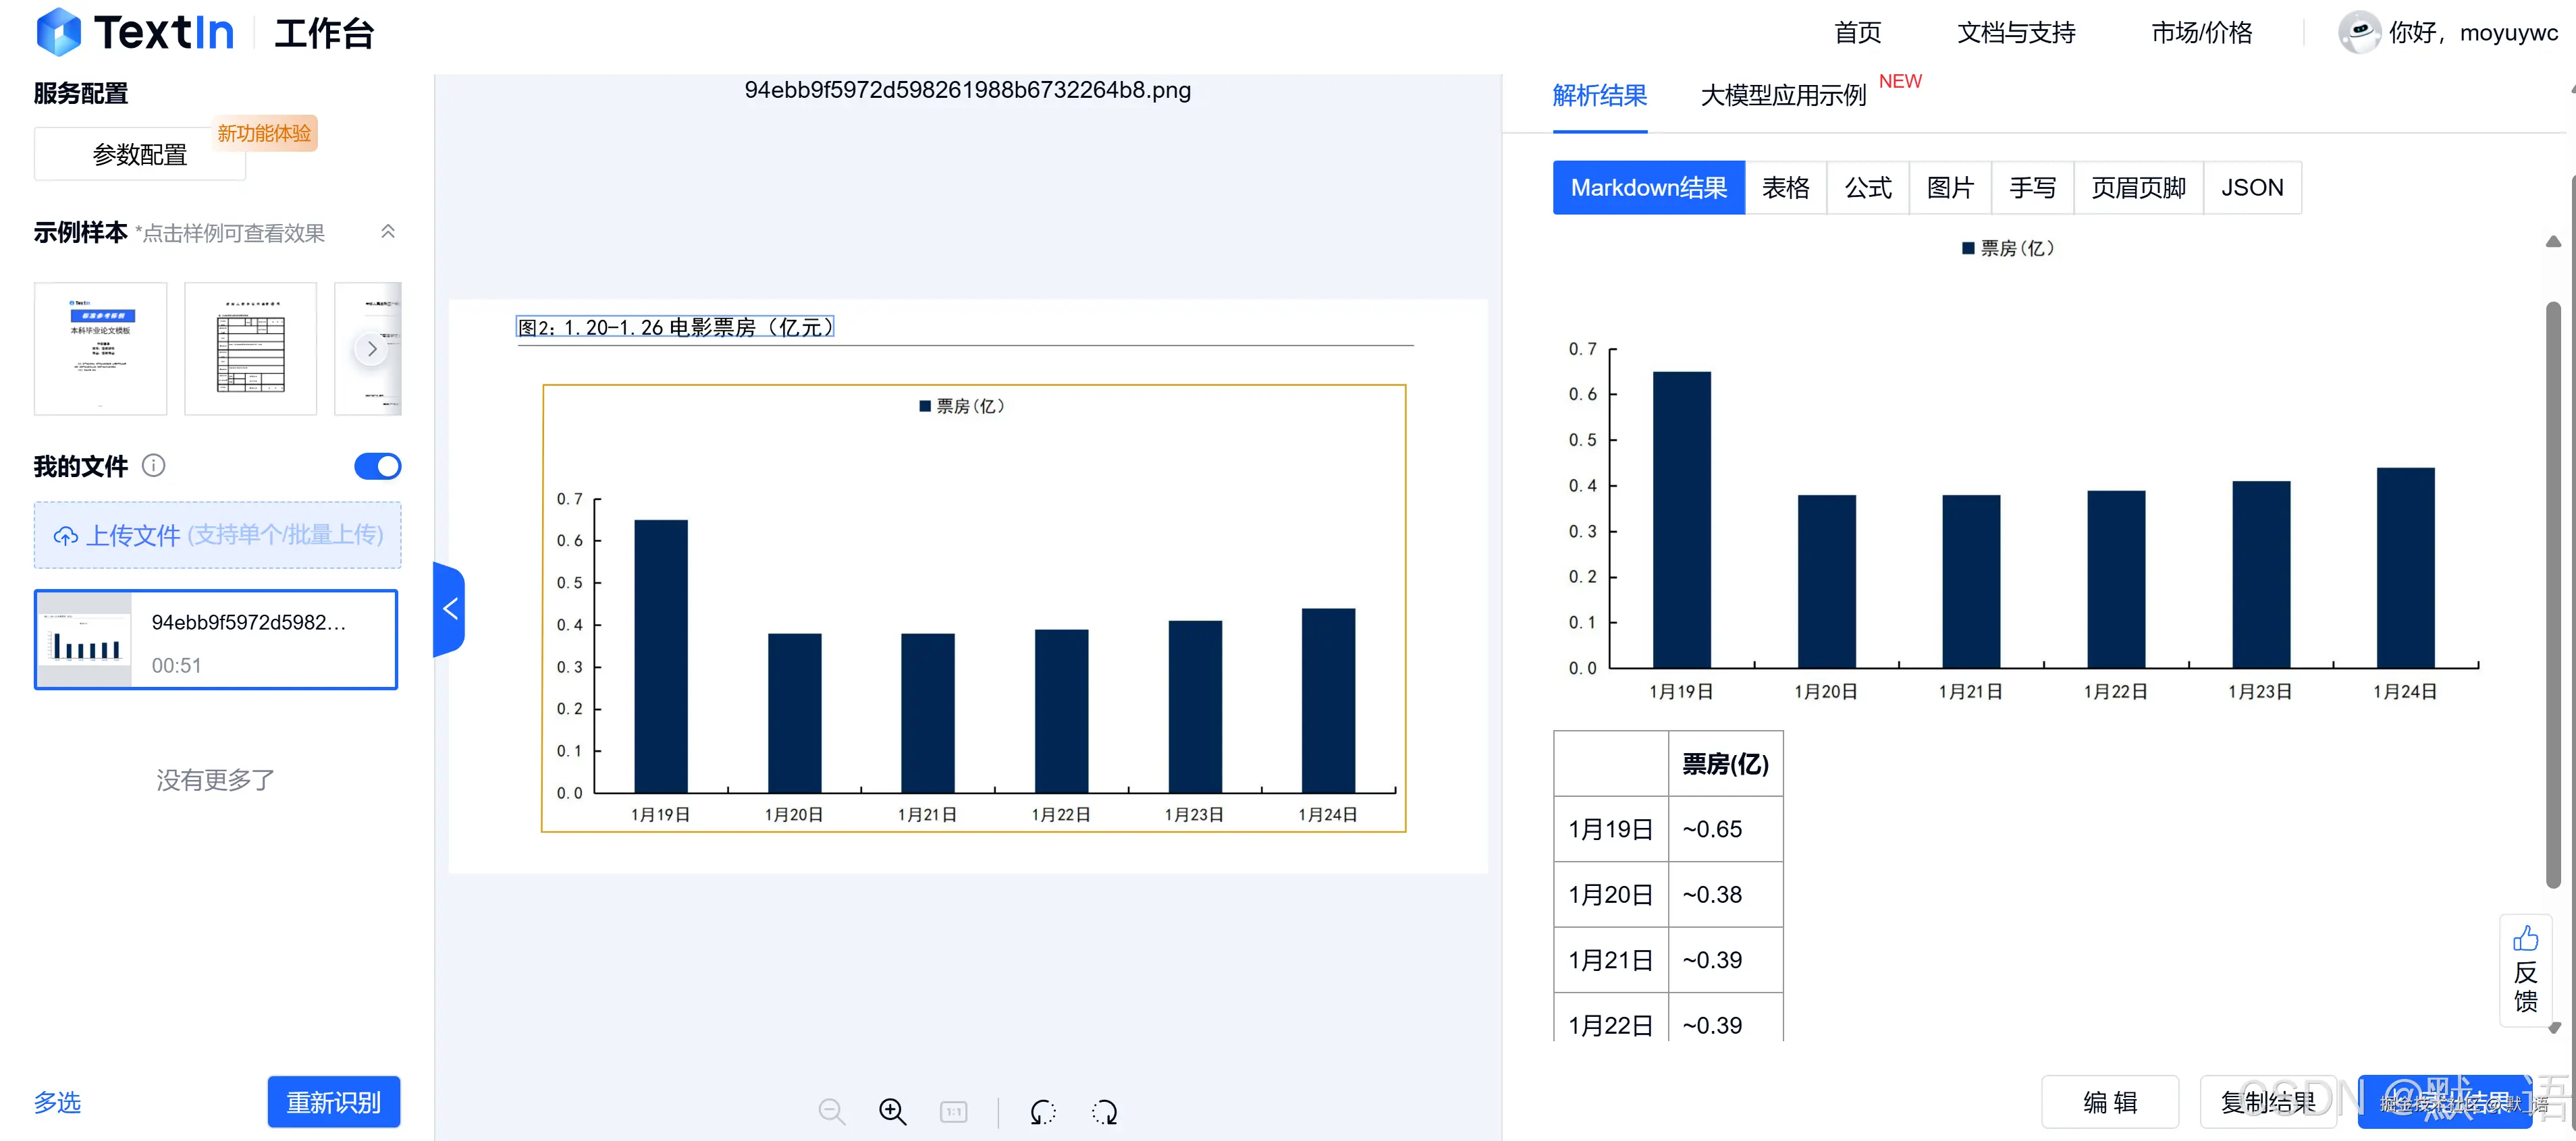
Task: Collapse the 示例样本 sample section
Action: (388, 231)
